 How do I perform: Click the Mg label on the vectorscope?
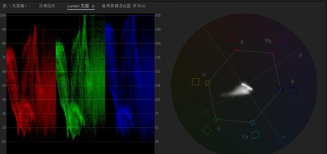coord(268,41)
